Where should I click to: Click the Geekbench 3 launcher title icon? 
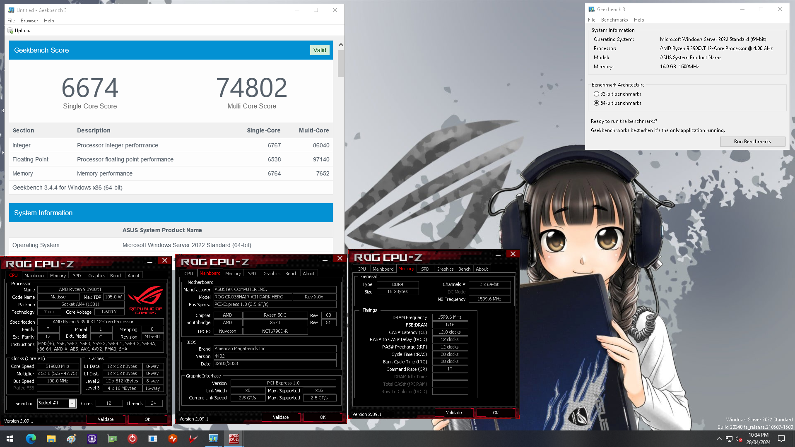(x=592, y=10)
